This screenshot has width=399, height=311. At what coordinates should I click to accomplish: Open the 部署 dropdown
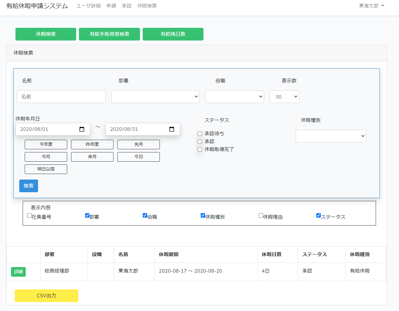[x=155, y=97]
